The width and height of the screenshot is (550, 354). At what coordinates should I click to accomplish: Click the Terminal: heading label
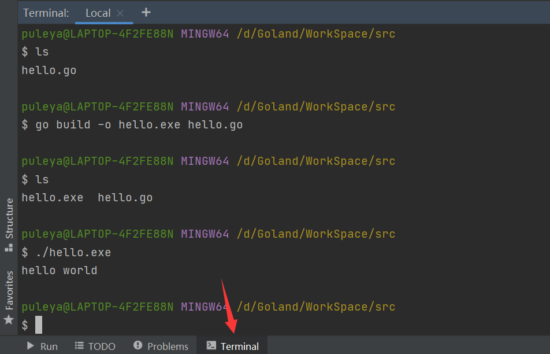point(46,12)
